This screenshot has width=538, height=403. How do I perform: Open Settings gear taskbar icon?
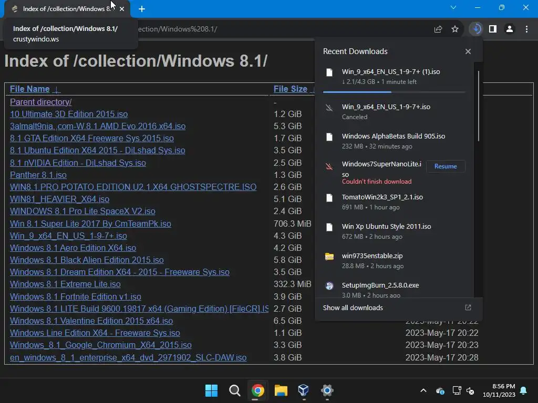(x=327, y=390)
